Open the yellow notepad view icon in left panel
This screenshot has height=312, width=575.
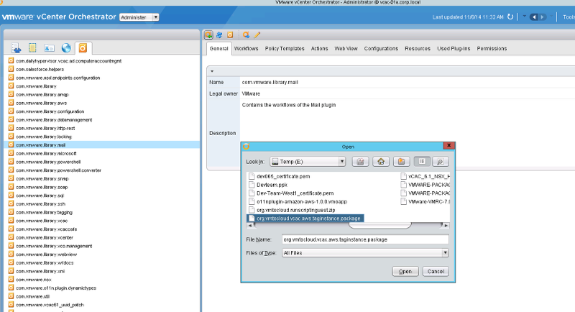[32, 48]
